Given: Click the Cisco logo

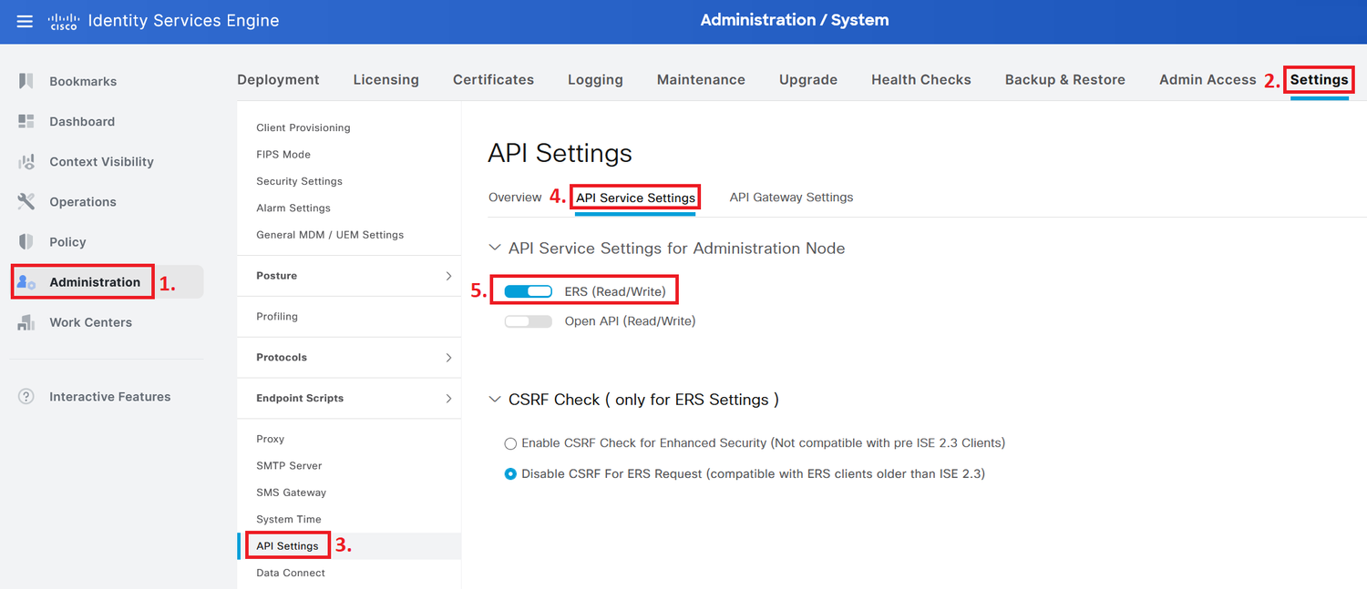Looking at the screenshot, I should coord(63,20).
